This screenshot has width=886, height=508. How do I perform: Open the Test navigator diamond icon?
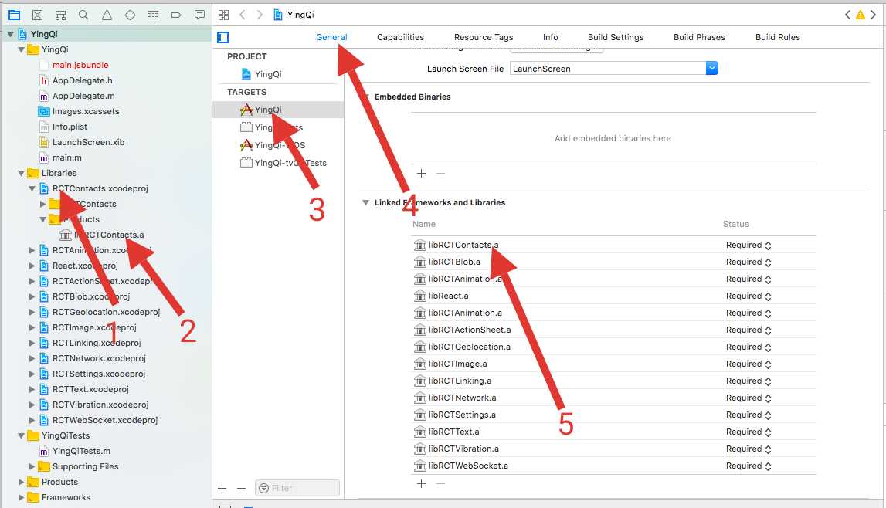pos(130,15)
